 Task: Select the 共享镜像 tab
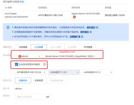[72, 47]
